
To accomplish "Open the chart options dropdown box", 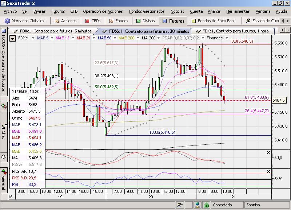I will pos(13,39).
